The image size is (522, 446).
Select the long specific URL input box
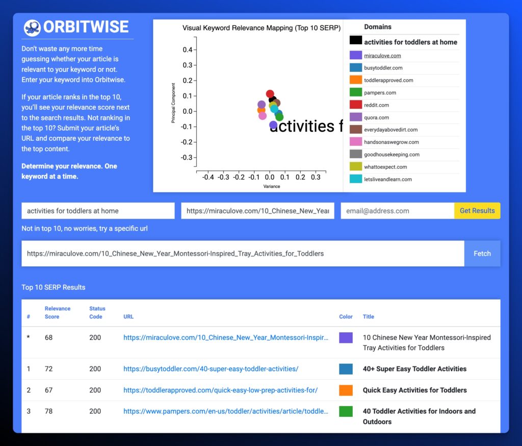tap(243, 254)
